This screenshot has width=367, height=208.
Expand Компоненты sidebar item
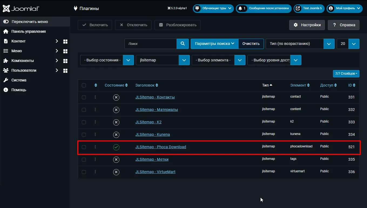click(x=57, y=61)
